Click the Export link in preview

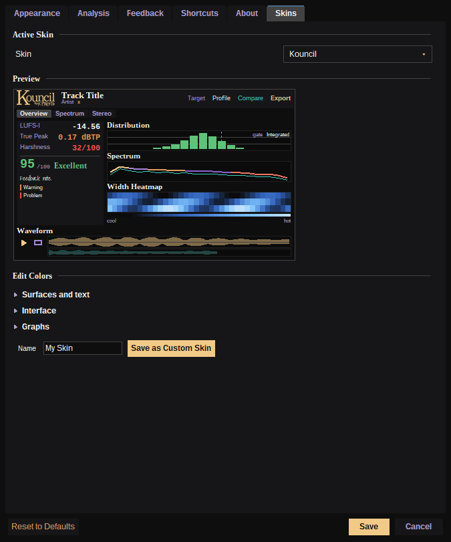coord(280,98)
